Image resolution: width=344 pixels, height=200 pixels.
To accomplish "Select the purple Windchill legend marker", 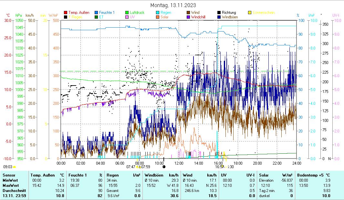I will click(188, 17).
